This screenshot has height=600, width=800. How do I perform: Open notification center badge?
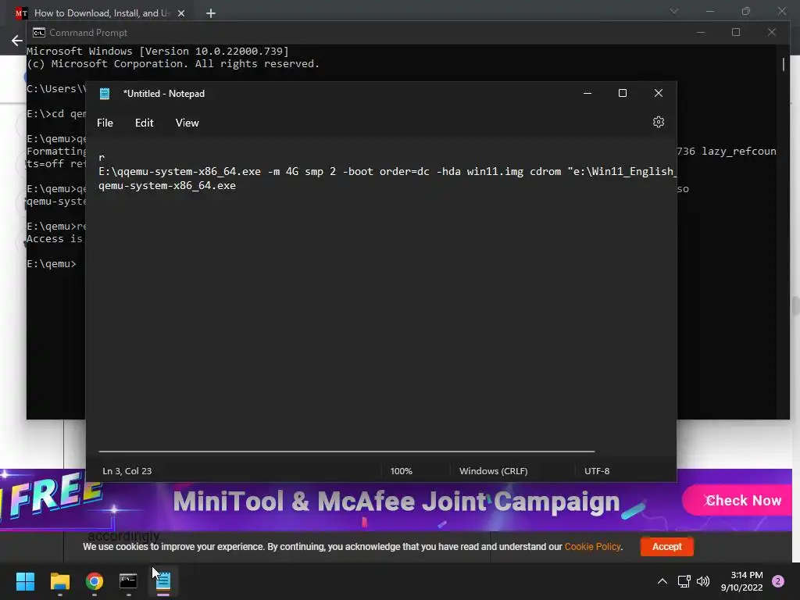coord(778,581)
